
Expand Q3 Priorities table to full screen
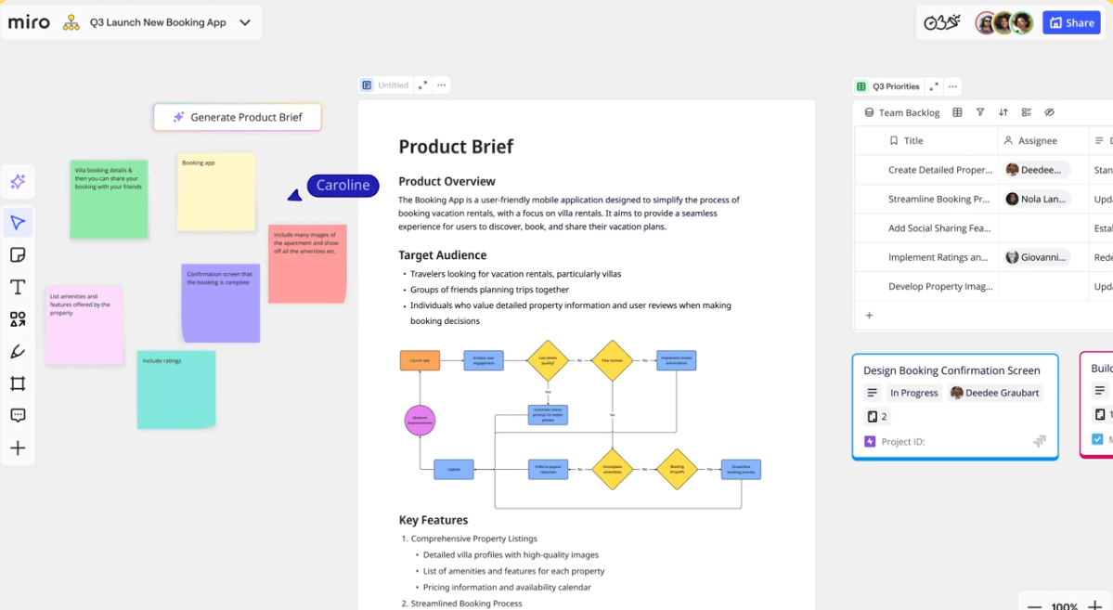point(934,86)
